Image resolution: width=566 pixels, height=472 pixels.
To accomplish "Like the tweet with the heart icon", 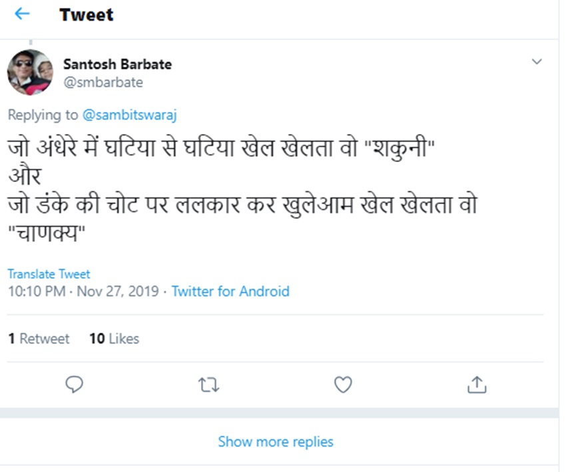I will [x=343, y=385].
